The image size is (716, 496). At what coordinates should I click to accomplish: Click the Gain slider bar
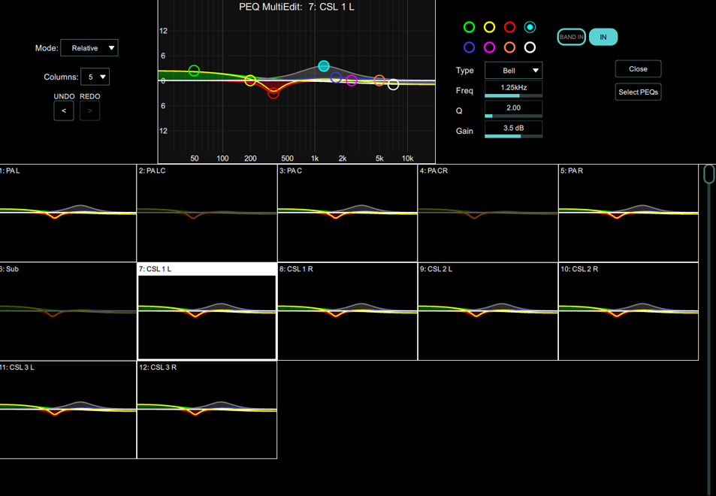pos(513,136)
